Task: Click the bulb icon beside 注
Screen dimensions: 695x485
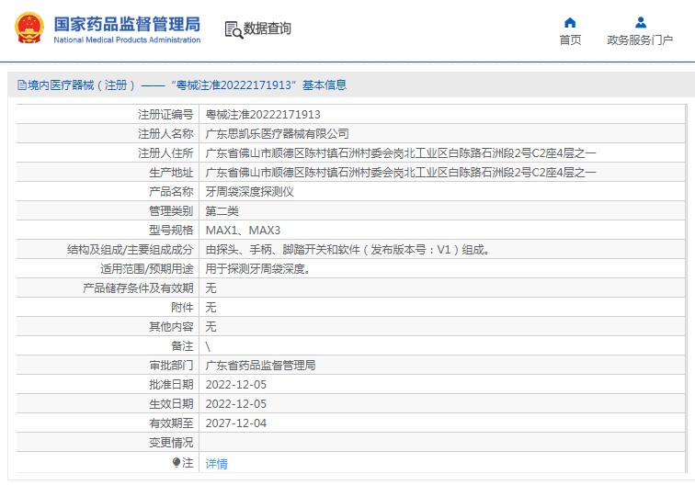Action: tap(177, 463)
